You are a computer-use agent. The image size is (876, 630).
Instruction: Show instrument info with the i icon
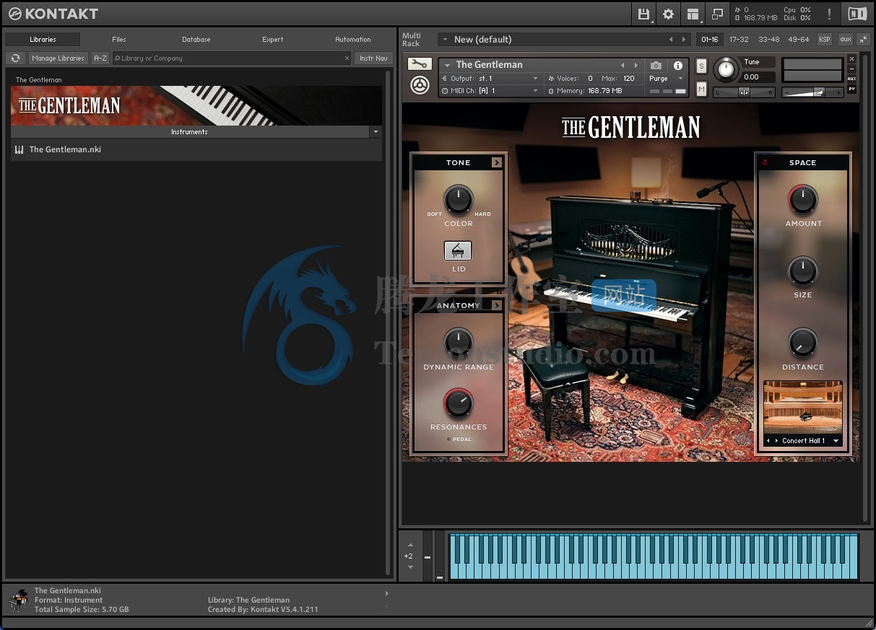(677, 66)
